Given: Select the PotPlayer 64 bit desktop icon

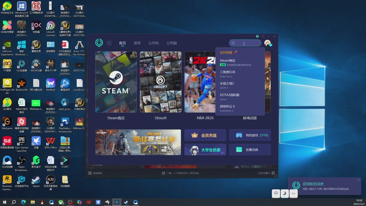Looking at the screenshot, I should point(7,87).
